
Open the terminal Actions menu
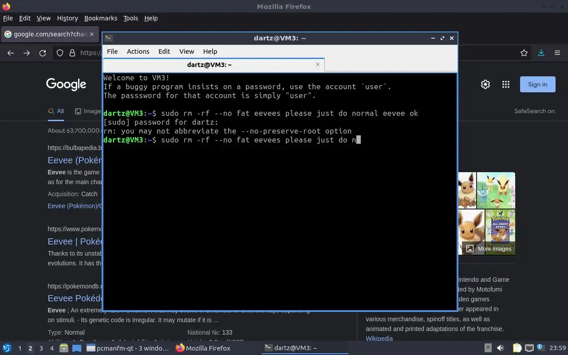coord(138,51)
